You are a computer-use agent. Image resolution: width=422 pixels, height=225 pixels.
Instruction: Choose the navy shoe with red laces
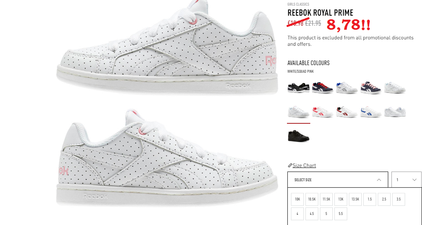(322, 88)
